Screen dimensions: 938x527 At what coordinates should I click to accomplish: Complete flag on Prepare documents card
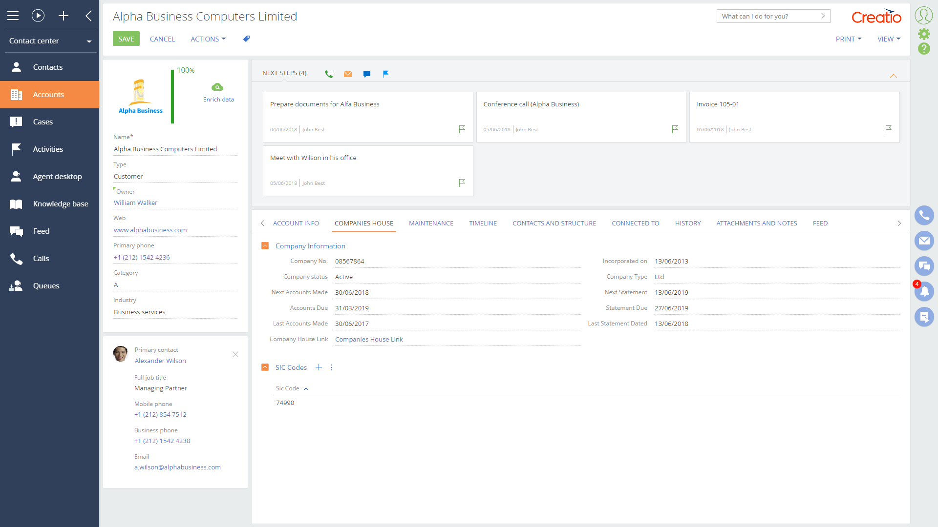coord(462,129)
